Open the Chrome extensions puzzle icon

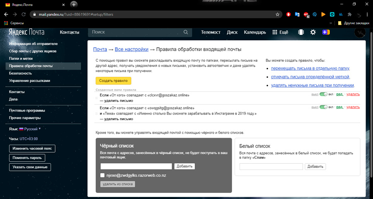click(x=350, y=14)
